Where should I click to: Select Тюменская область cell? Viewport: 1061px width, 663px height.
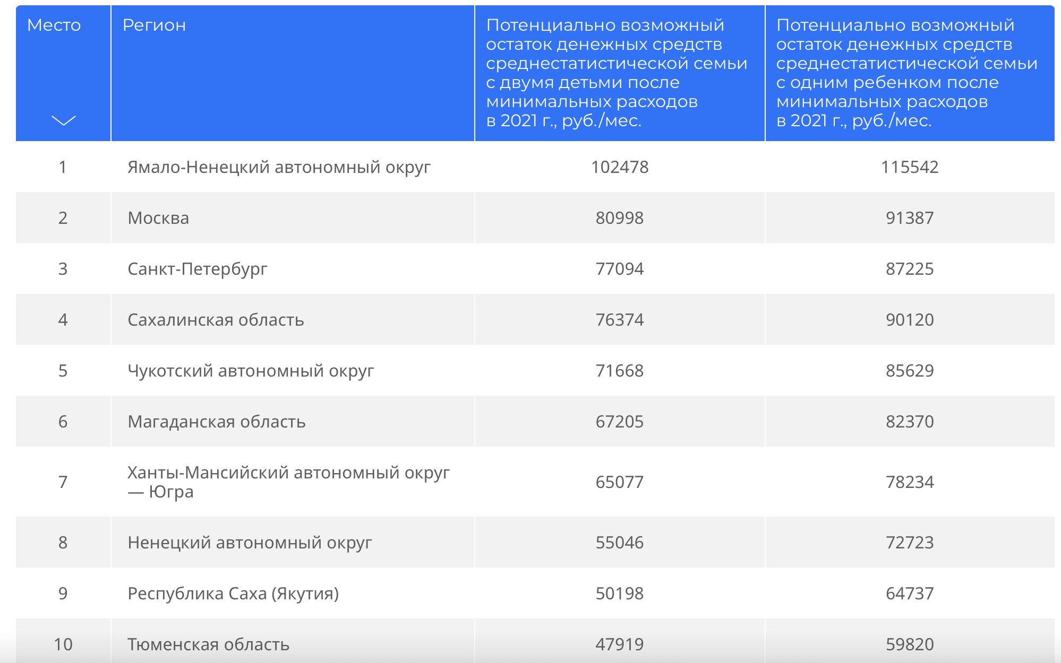(x=293, y=641)
